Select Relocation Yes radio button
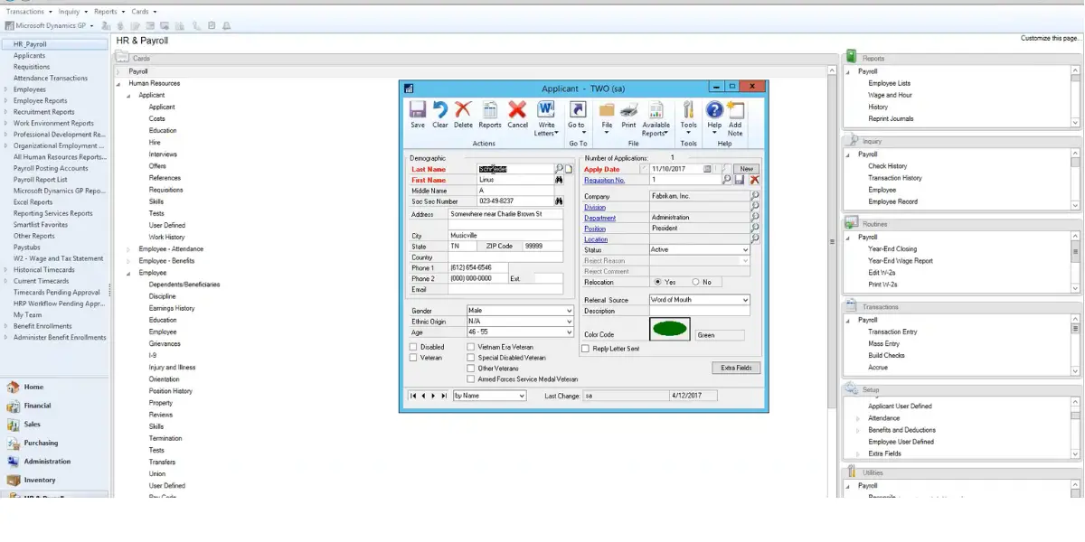Image resolution: width=1085 pixels, height=542 pixels. pos(658,282)
